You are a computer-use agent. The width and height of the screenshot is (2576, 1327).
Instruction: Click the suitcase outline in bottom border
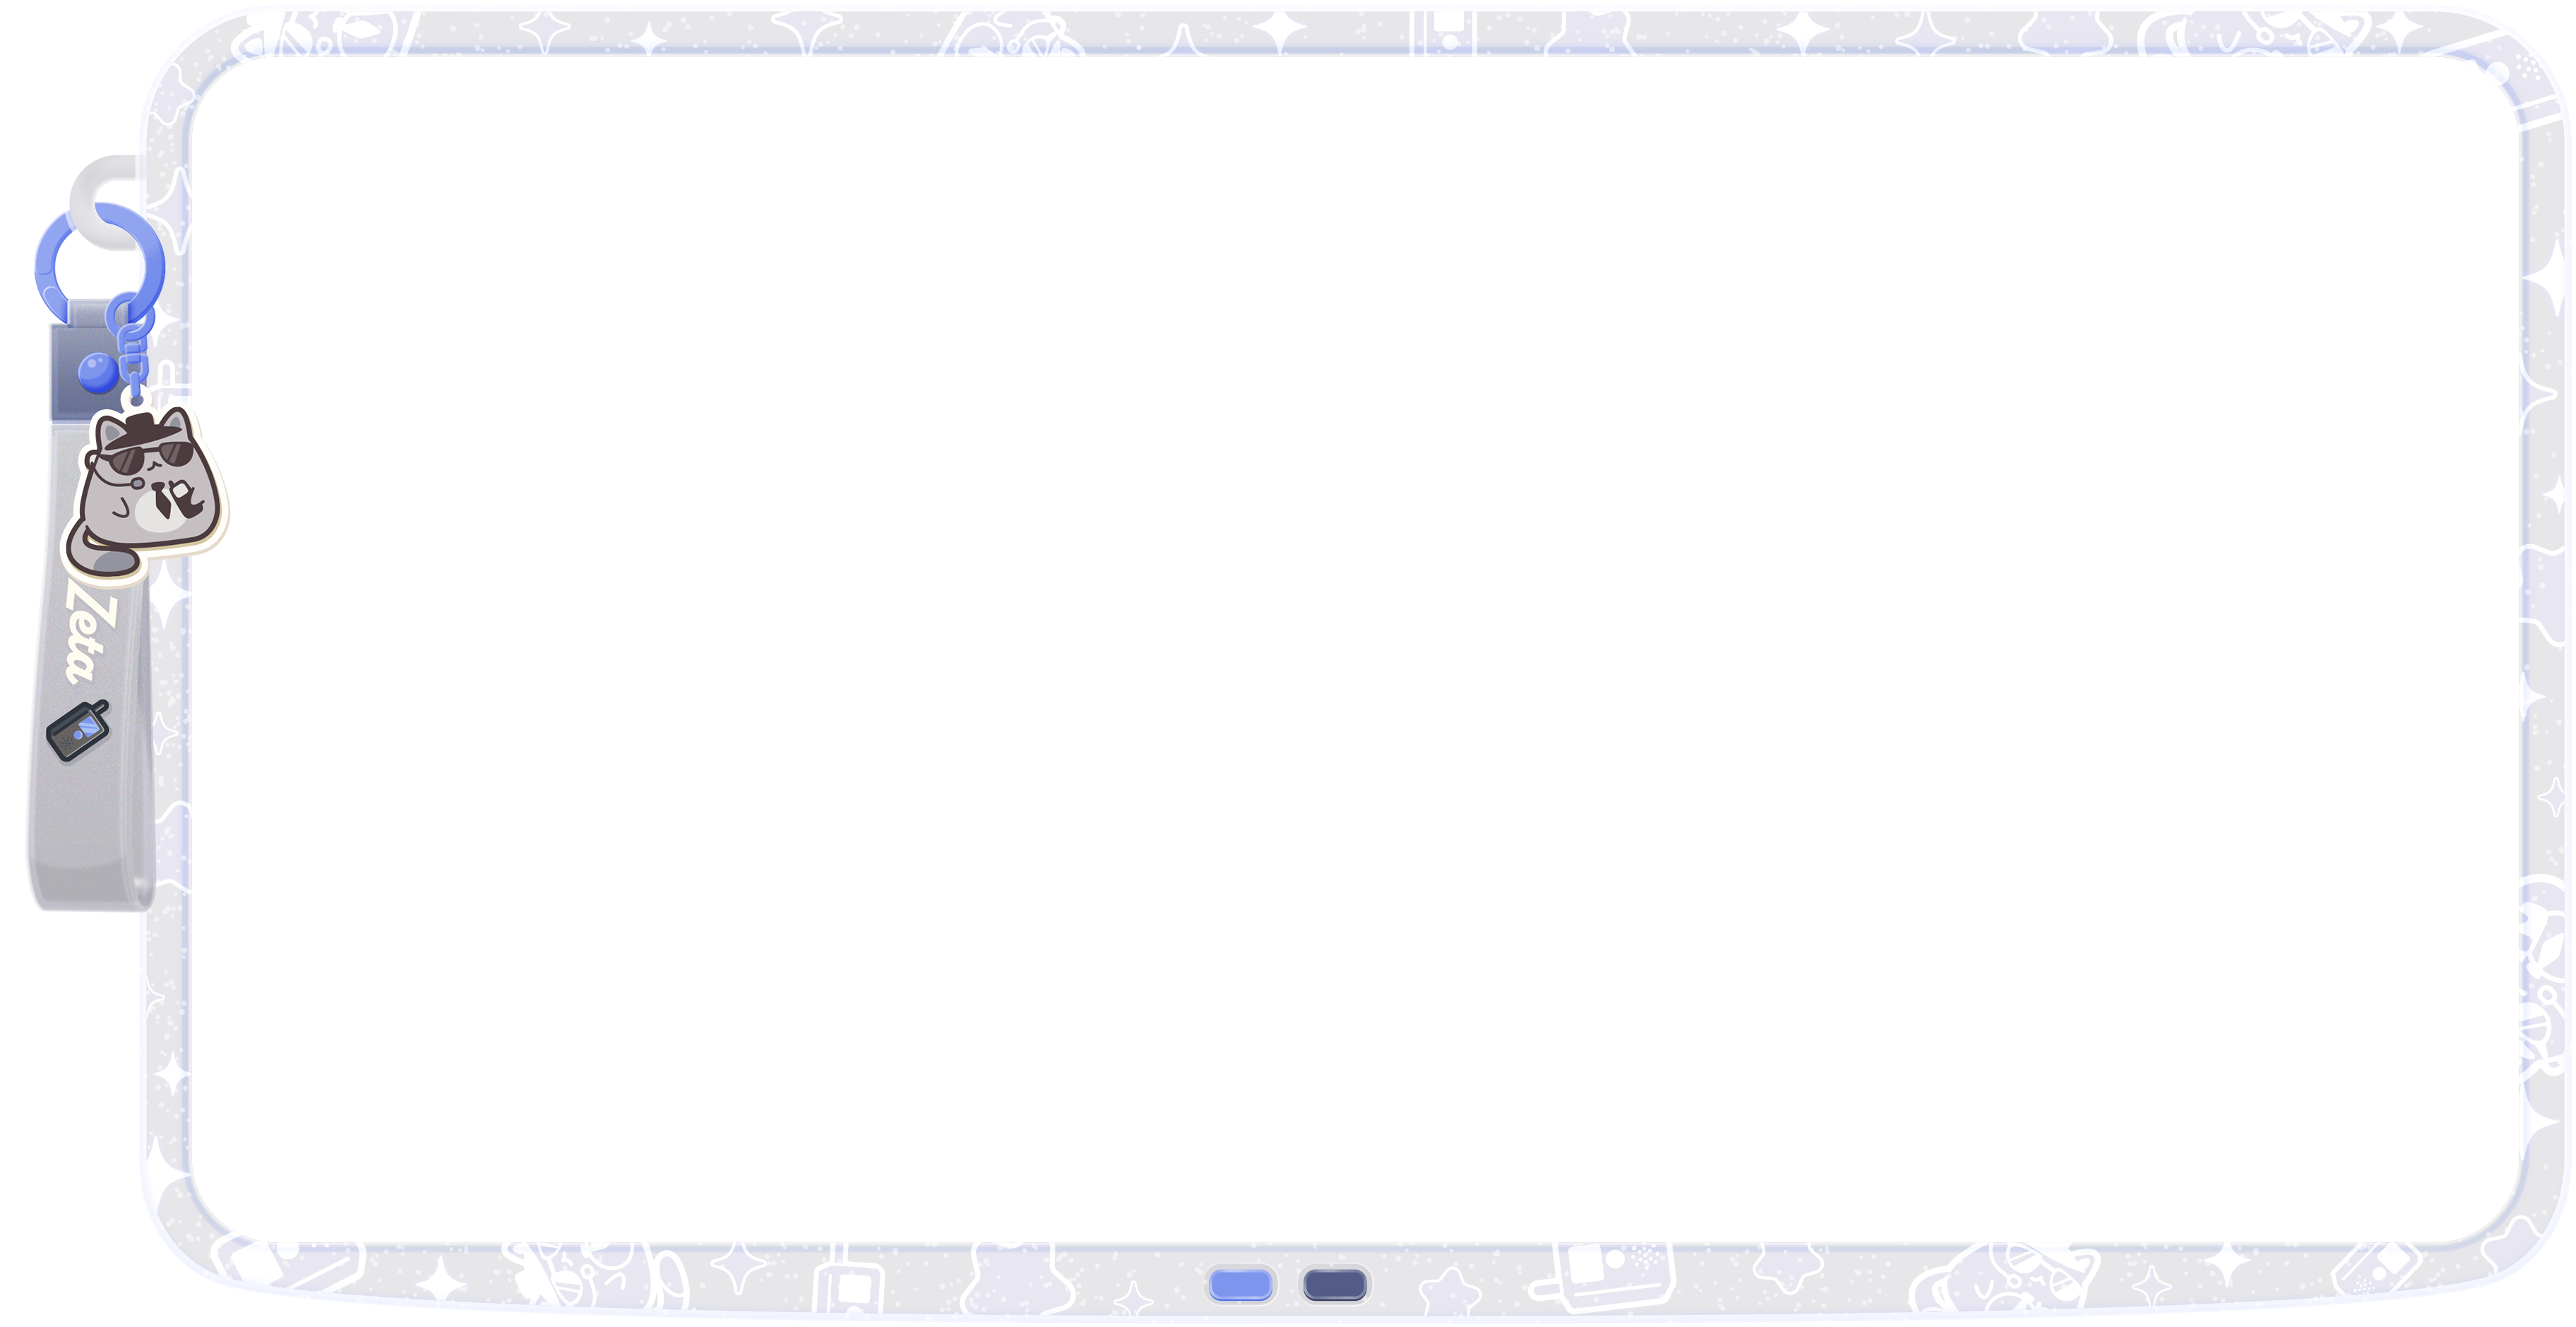pyautogui.click(x=848, y=1287)
